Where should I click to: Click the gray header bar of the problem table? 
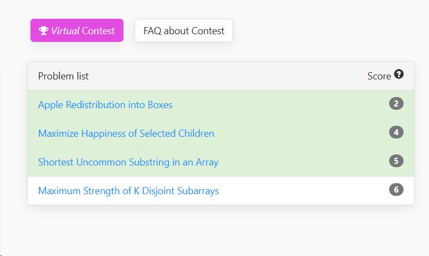(221, 76)
